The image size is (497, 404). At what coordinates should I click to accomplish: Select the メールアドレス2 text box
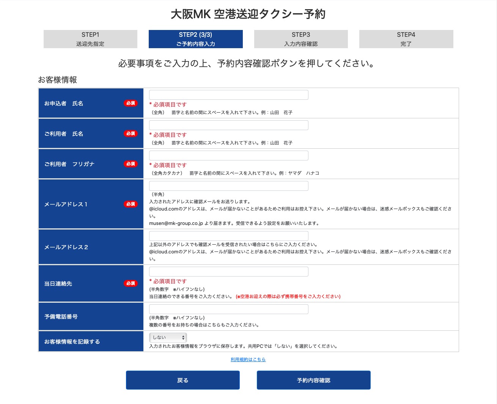pos(228,236)
